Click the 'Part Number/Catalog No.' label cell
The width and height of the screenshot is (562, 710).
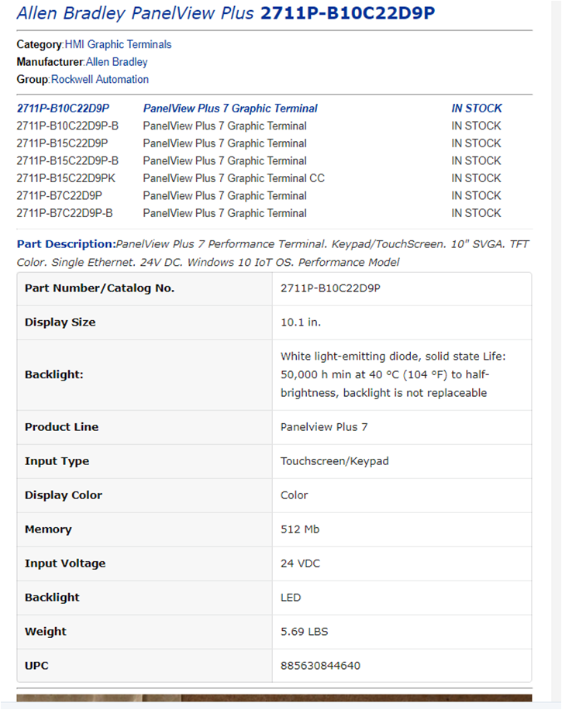point(145,288)
